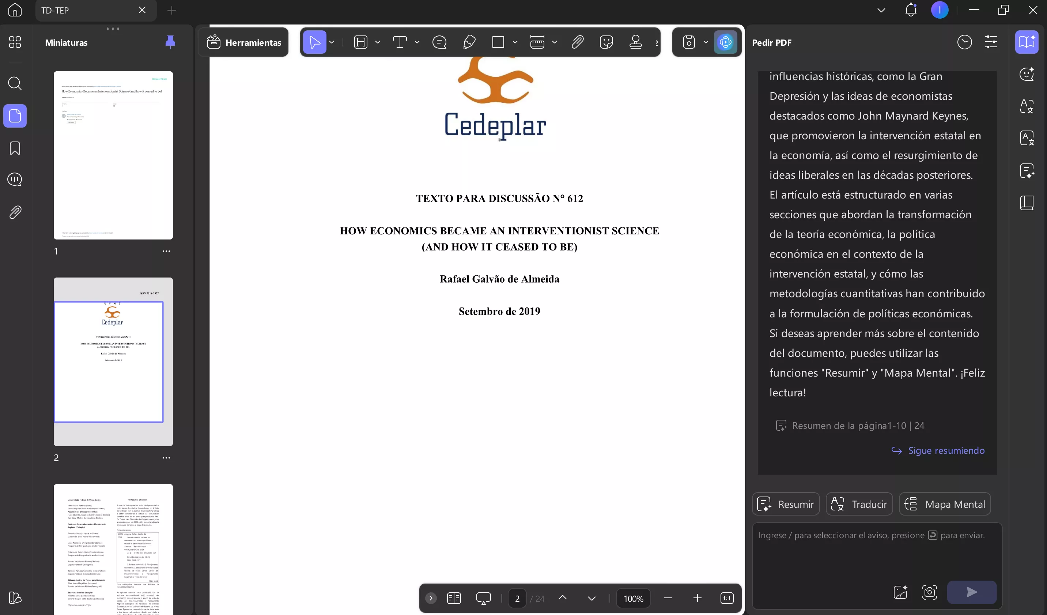Open the translate document page icon
The width and height of the screenshot is (1047, 615).
[1027, 138]
